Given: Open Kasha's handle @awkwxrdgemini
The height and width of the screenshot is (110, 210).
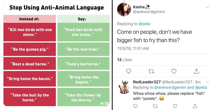Looking at the screenshot, I should (149, 12).
